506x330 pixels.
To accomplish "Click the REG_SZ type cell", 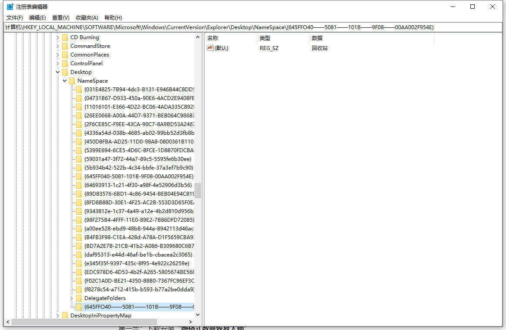I will 269,48.
